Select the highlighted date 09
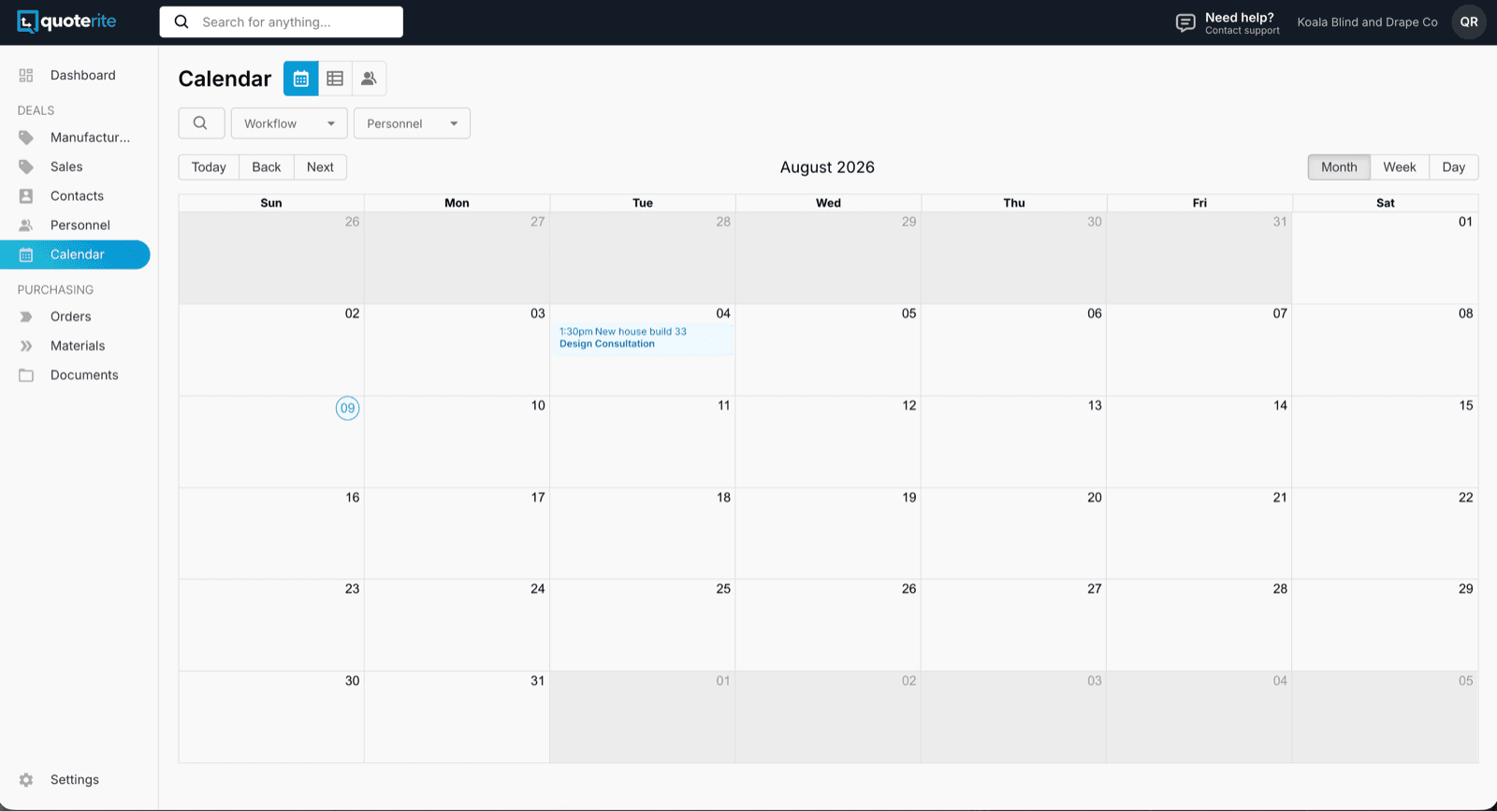 point(347,408)
